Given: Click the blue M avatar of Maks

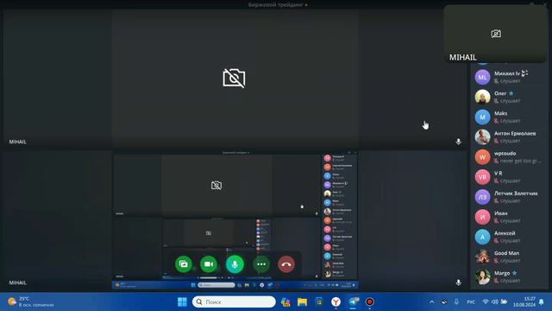Looking at the screenshot, I should pyautogui.click(x=482, y=117).
